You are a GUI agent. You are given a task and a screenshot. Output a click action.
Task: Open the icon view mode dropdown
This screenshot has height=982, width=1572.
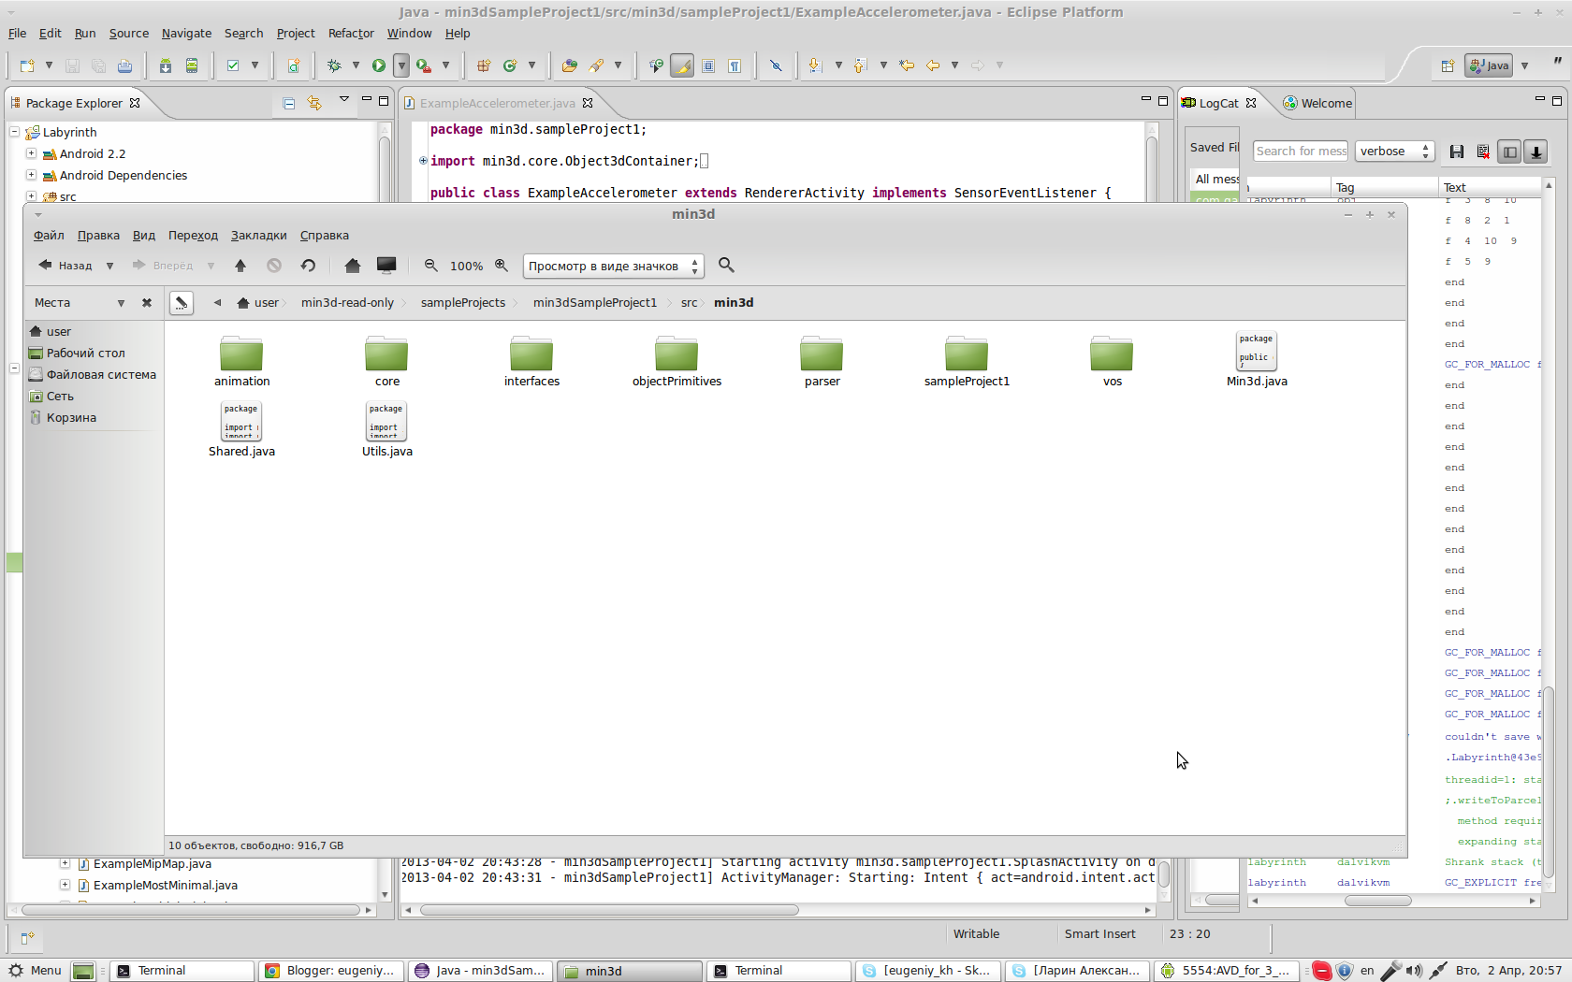(x=614, y=266)
